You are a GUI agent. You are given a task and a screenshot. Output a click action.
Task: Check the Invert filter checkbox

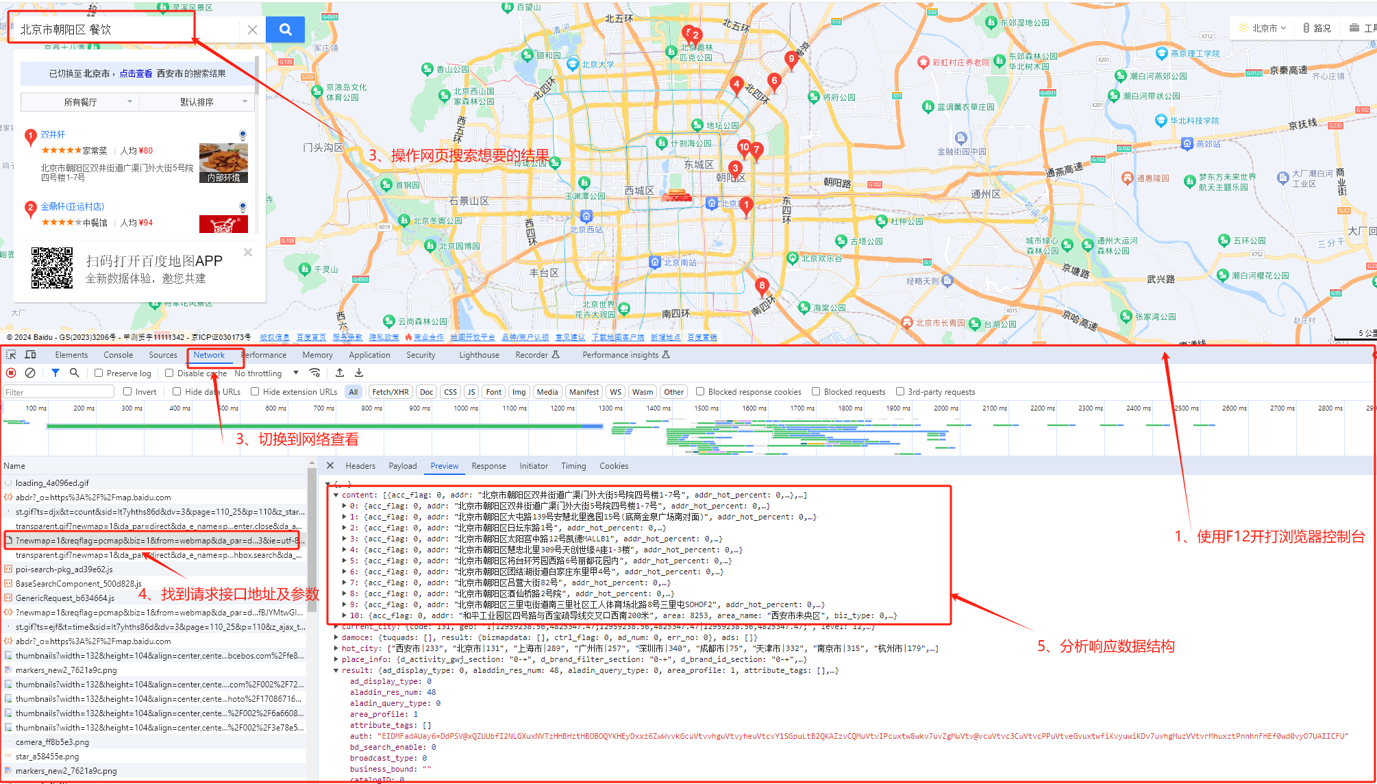pos(127,392)
